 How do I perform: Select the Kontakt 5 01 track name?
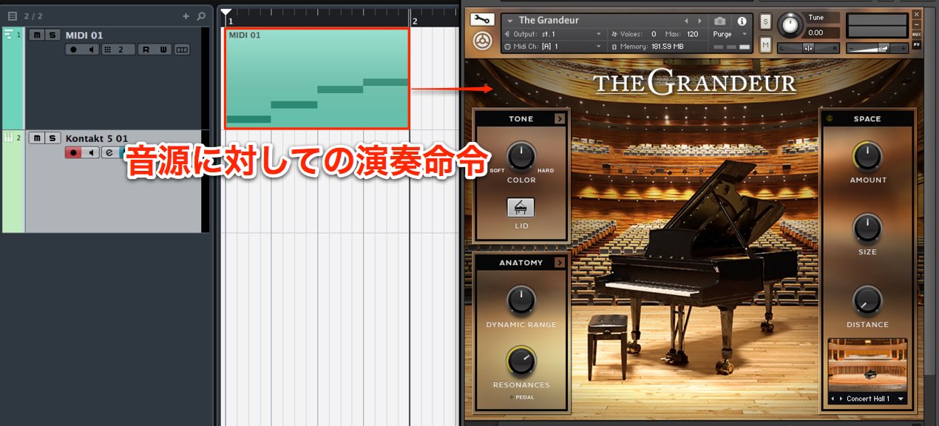tap(97, 138)
